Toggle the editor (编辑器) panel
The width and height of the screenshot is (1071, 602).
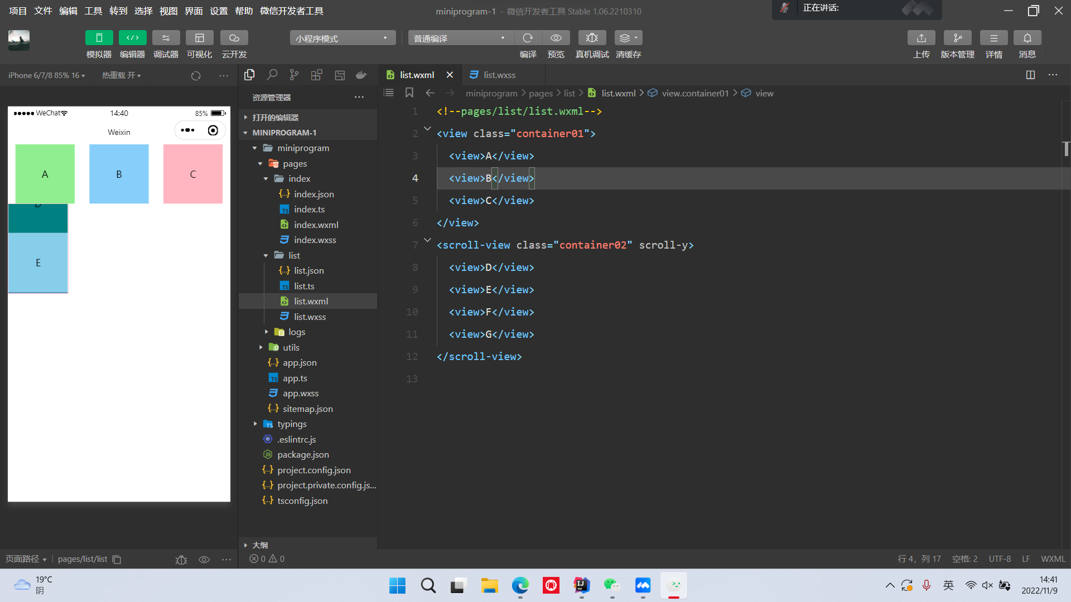132,38
